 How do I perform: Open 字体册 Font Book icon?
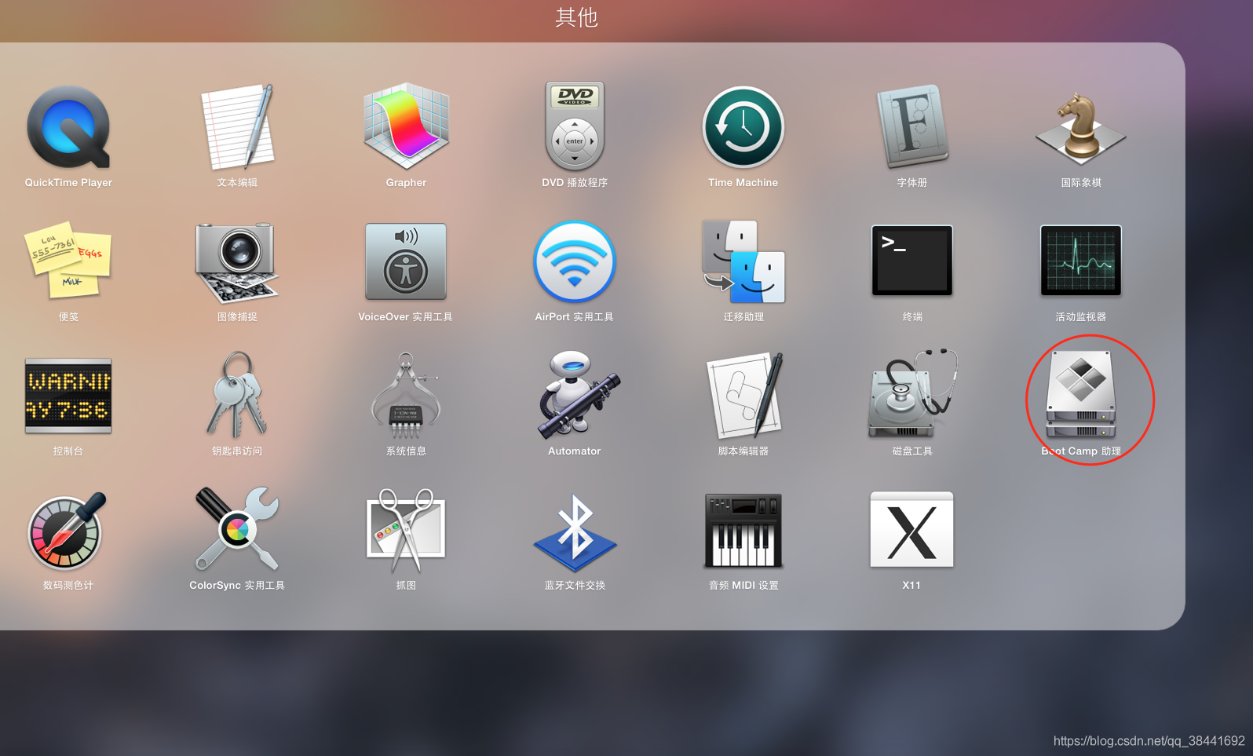pyautogui.click(x=912, y=127)
